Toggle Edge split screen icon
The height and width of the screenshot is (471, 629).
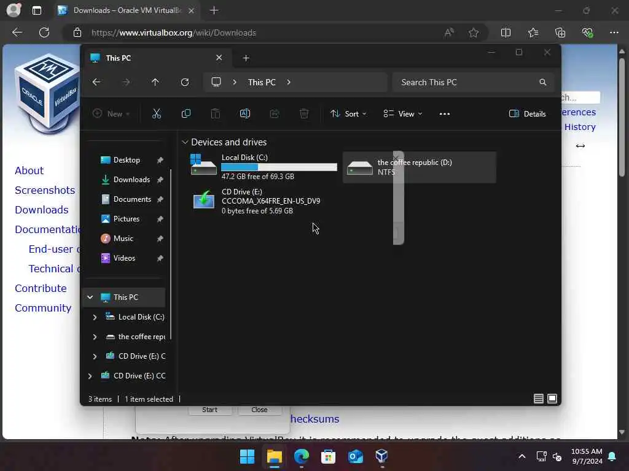pos(506,33)
